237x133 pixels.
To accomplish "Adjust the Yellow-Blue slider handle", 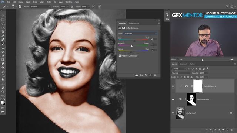I will click(131, 52).
